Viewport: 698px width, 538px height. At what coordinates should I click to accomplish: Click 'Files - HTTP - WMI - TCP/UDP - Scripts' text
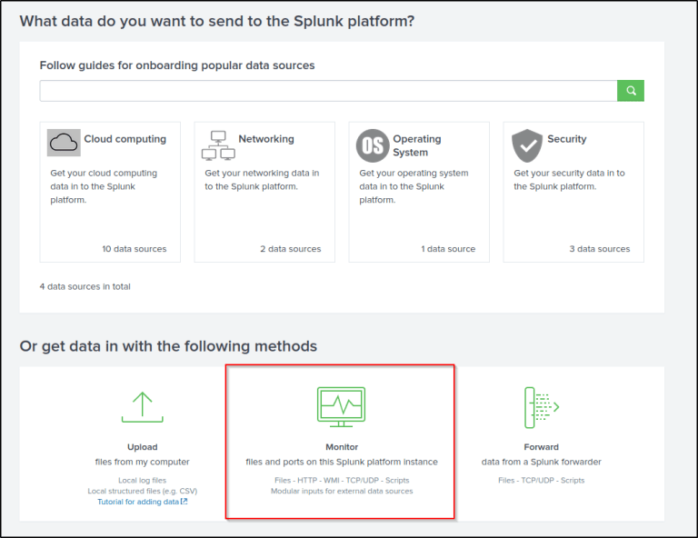click(342, 480)
